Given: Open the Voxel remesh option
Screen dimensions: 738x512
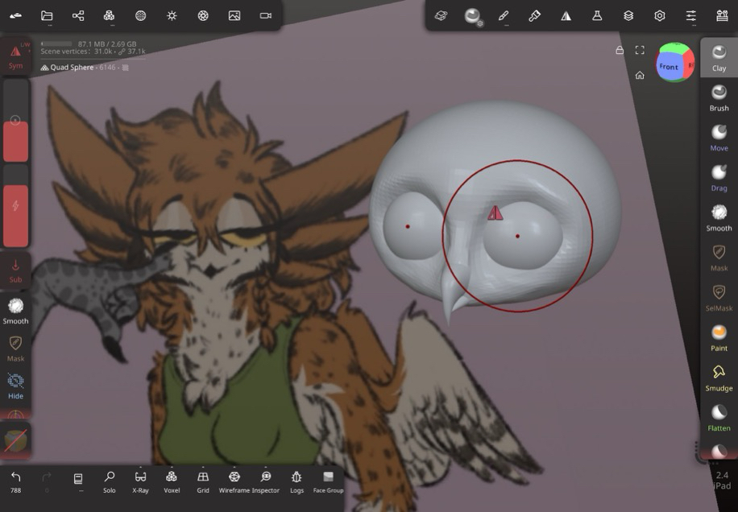Looking at the screenshot, I should [172, 481].
